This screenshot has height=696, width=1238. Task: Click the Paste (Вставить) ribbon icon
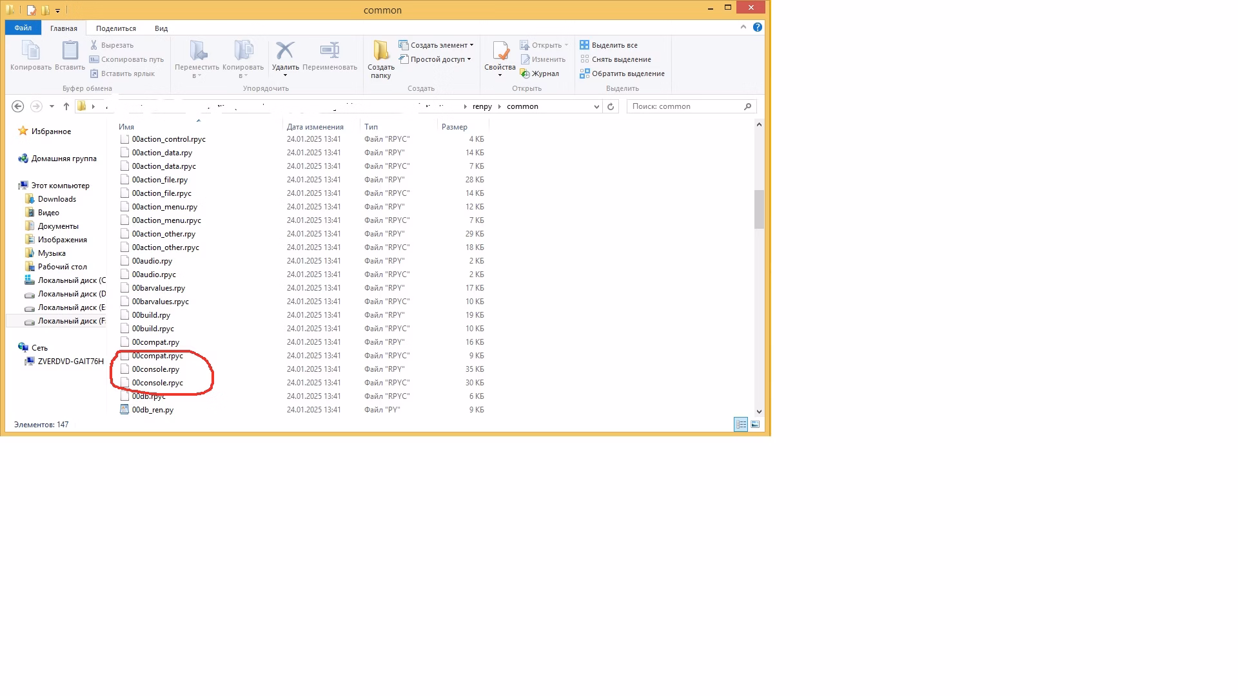click(x=70, y=50)
